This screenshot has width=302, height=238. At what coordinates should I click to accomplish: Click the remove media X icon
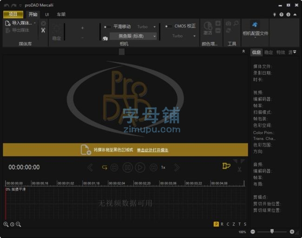coord(43,24)
